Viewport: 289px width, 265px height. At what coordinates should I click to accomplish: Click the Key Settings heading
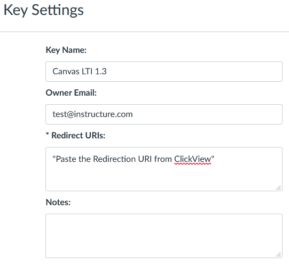coord(44,10)
